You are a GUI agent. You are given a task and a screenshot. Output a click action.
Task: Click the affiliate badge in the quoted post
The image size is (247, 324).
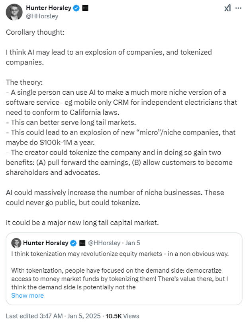click(x=82, y=243)
